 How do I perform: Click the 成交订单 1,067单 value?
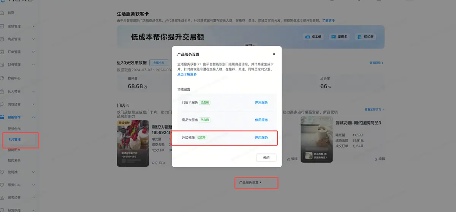click(x=358, y=146)
